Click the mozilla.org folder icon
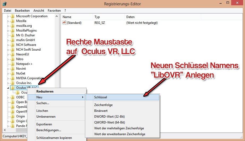Viewport: 245px width, 141px height. coord(13,26)
